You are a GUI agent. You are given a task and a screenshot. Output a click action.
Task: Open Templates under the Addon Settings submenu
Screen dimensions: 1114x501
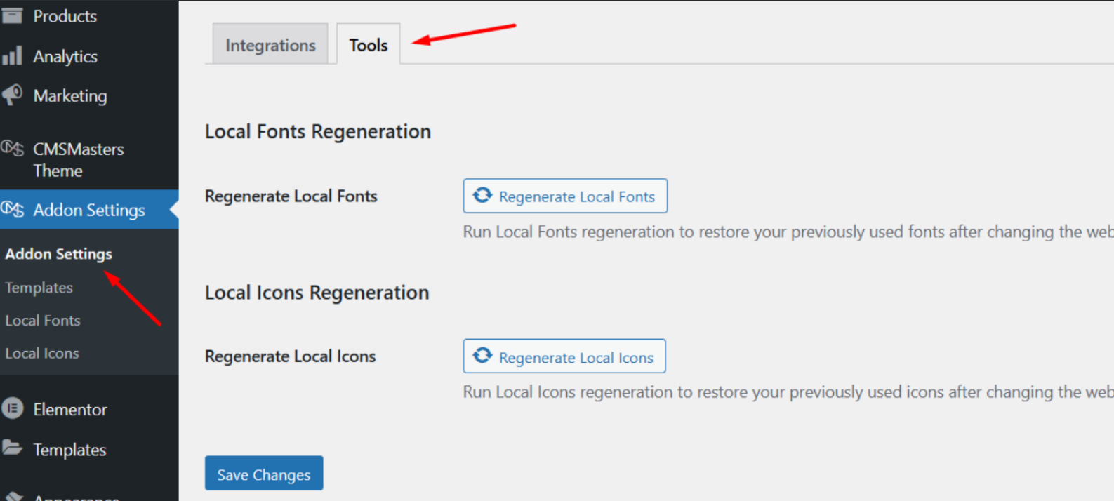coord(39,288)
